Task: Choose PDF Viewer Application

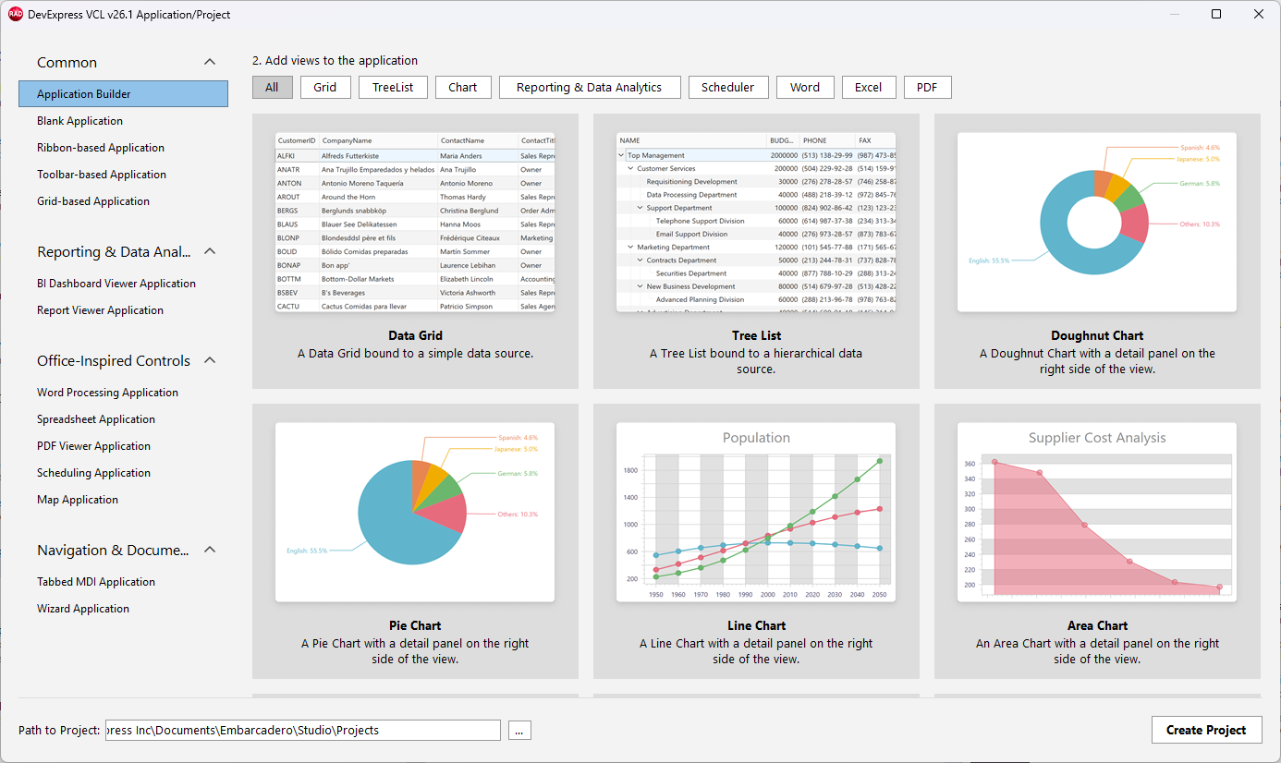Action: [x=123, y=446]
